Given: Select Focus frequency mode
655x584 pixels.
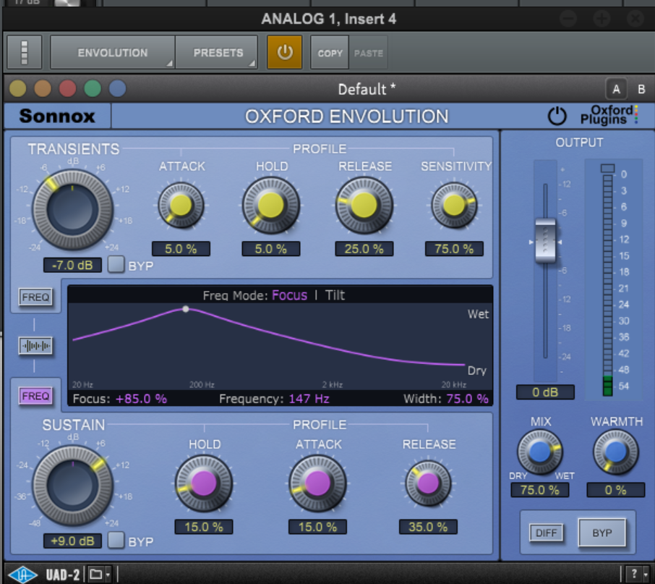Looking at the screenshot, I should [x=289, y=295].
